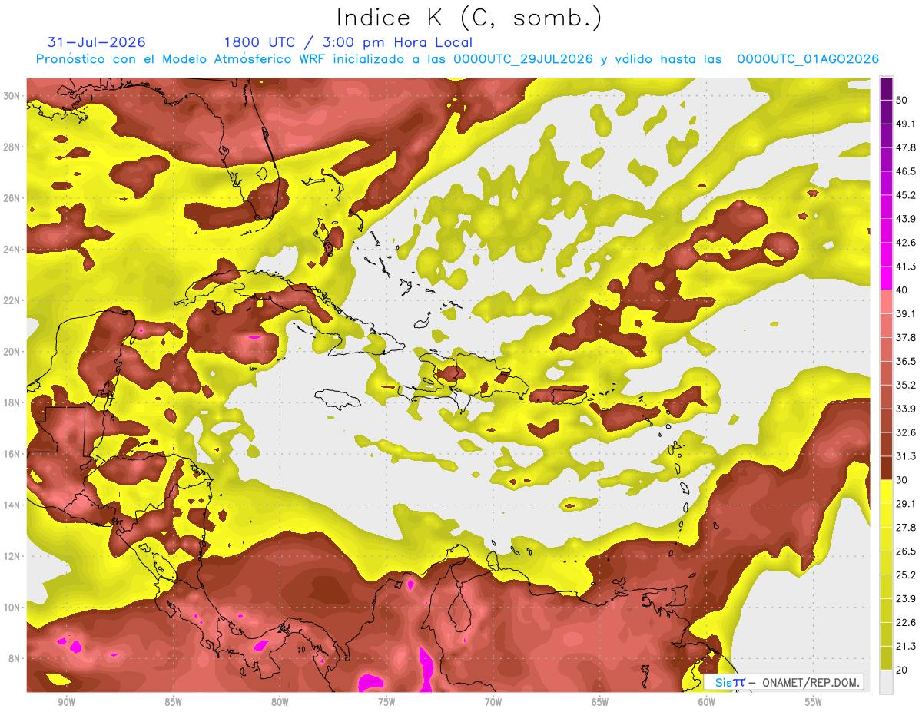Click the "45.2" value on the color scale

[x=906, y=195]
